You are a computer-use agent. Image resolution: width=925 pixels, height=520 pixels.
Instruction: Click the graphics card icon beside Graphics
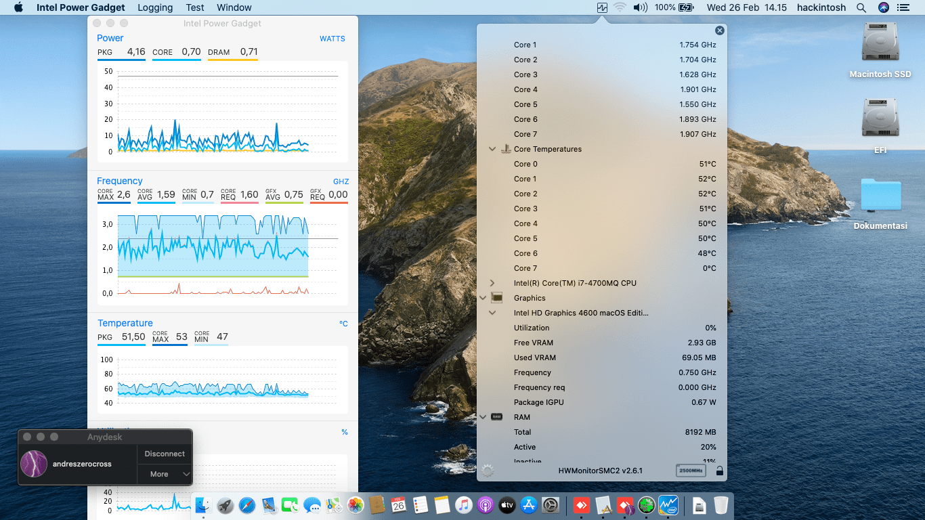click(x=496, y=298)
